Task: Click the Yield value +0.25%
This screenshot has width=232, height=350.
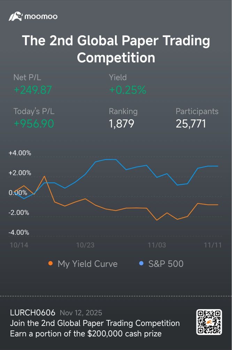Action: click(x=128, y=90)
